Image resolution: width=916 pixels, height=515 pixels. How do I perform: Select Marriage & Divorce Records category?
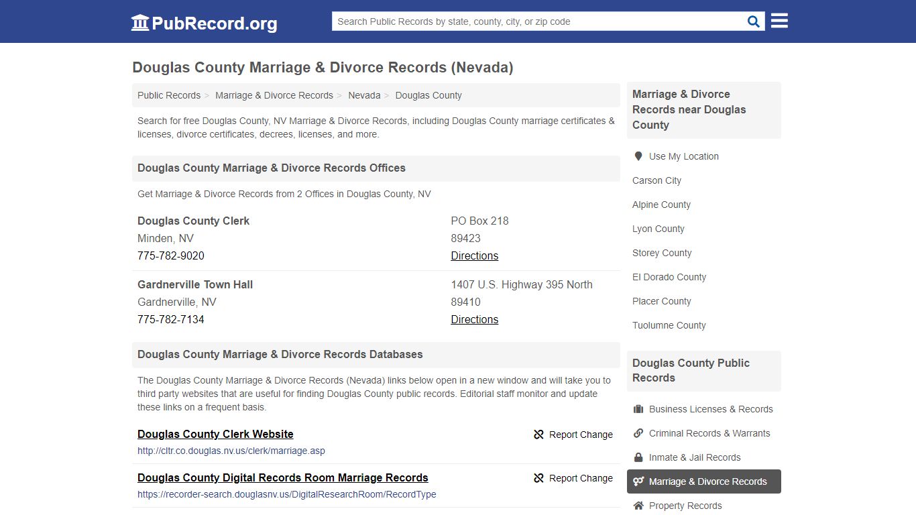click(x=704, y=481)
